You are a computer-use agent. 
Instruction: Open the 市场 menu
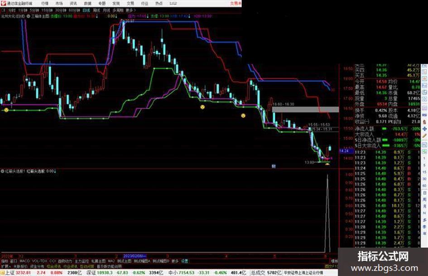pos(59,4)
